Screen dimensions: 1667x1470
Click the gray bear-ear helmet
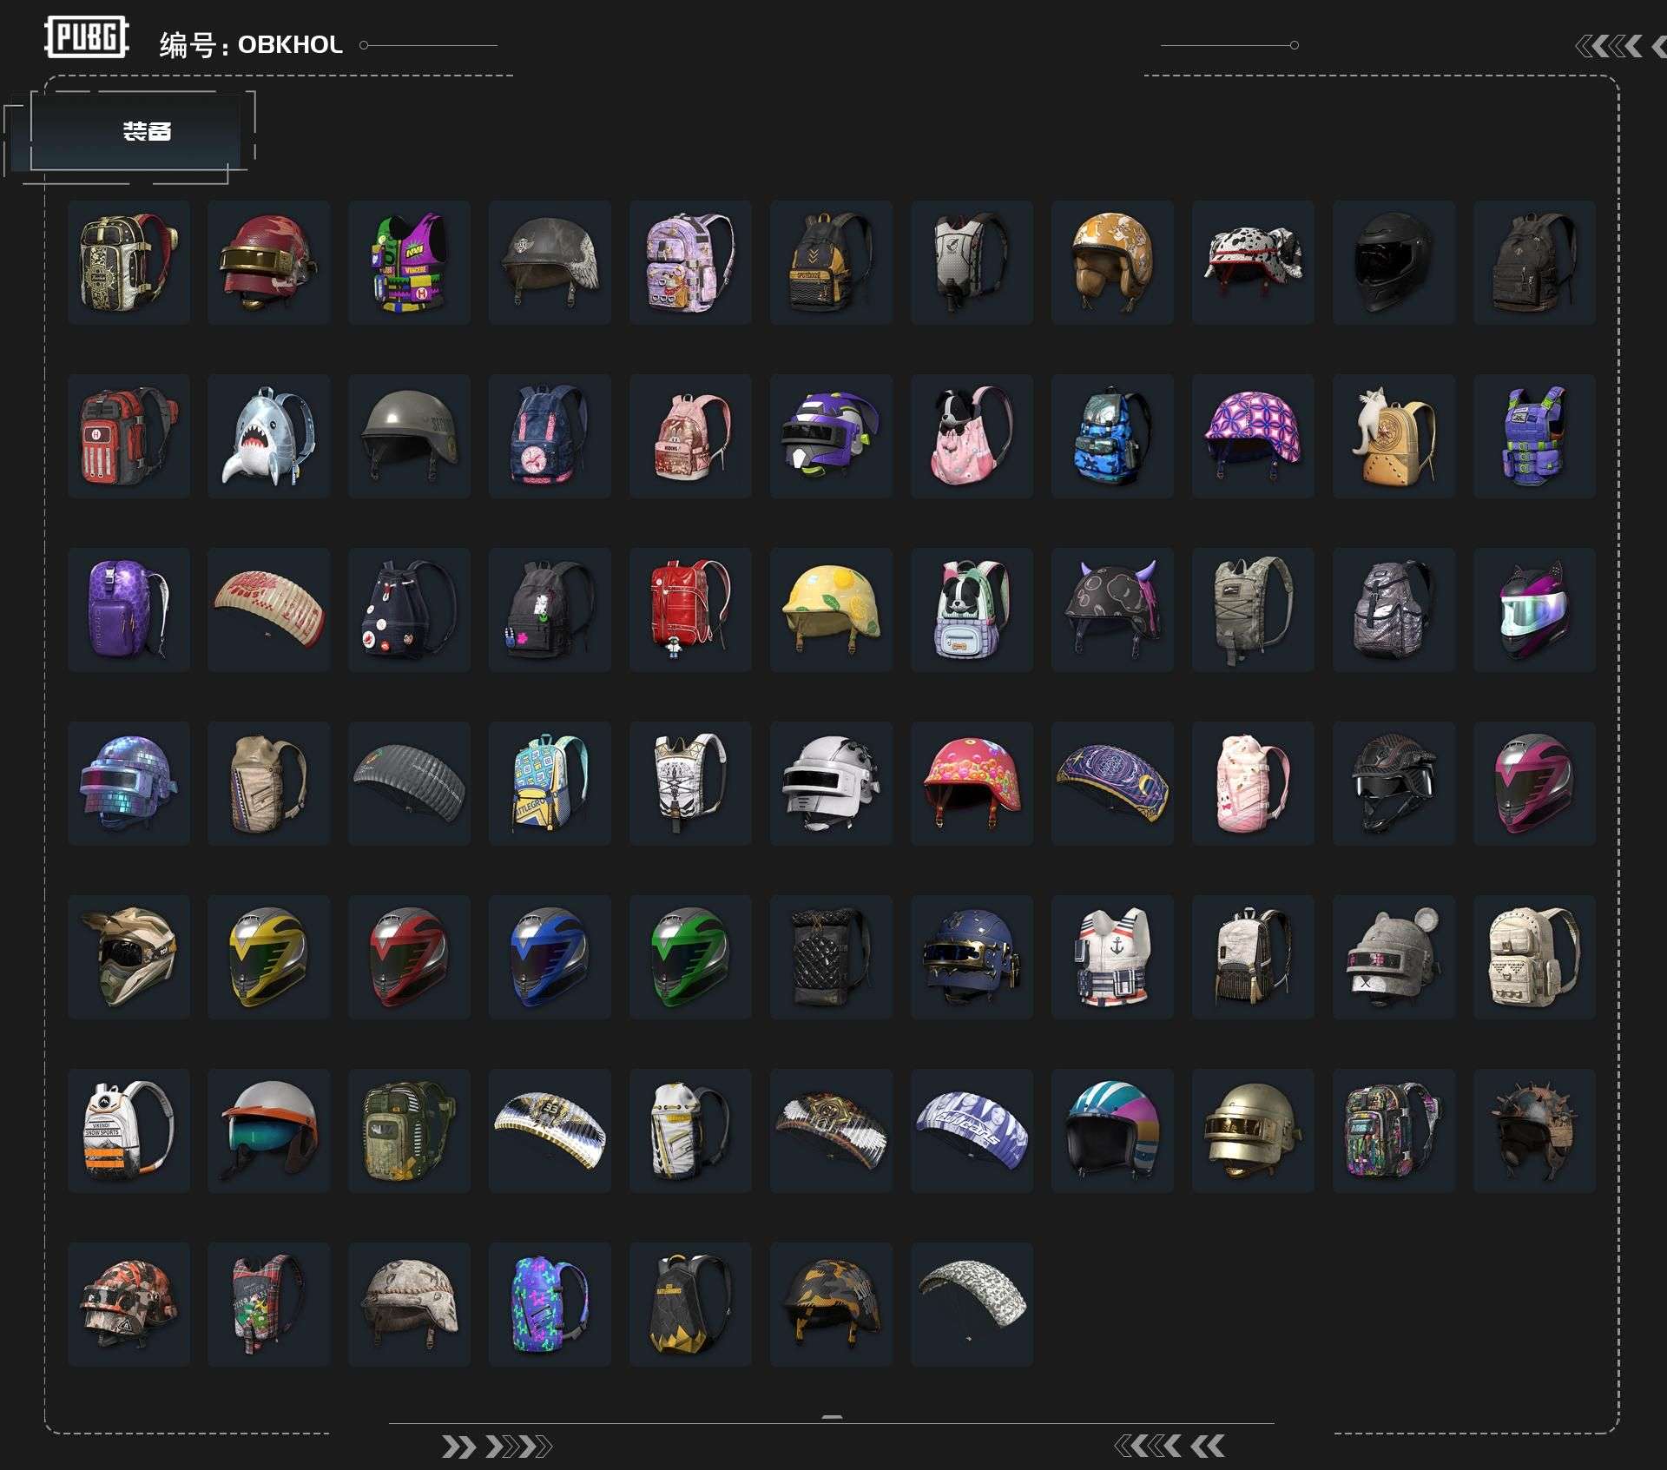1394,957
